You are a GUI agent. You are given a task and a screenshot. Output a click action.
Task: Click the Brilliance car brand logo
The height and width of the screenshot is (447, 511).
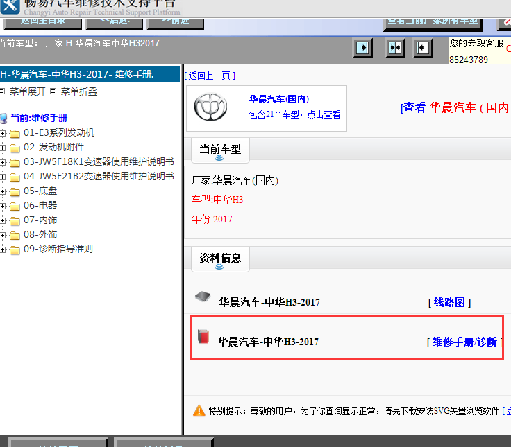click(210, 107)
